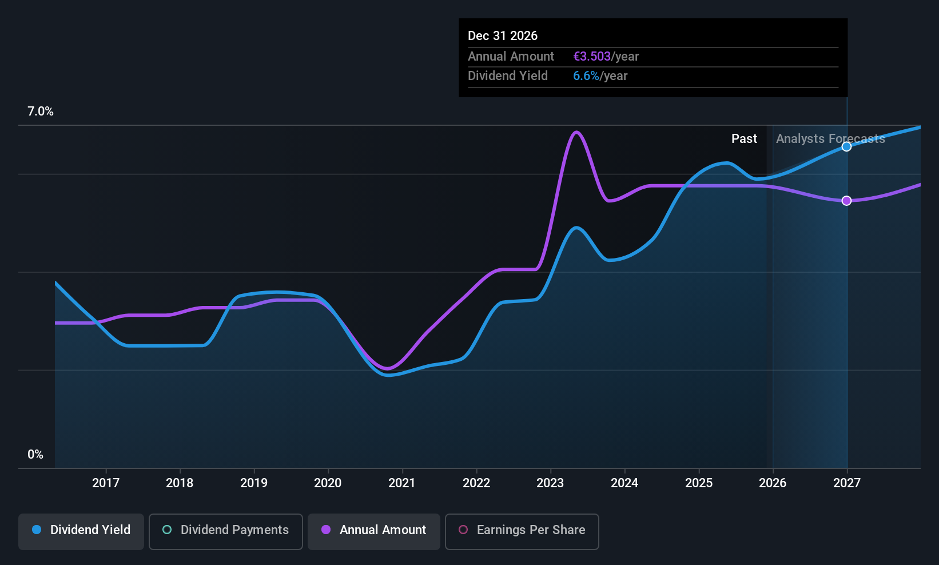The height and width of the screenshot is (565, 939).
Task: Click the teal Dividend Payments circle icon
Action: click(x=166, y=530)
